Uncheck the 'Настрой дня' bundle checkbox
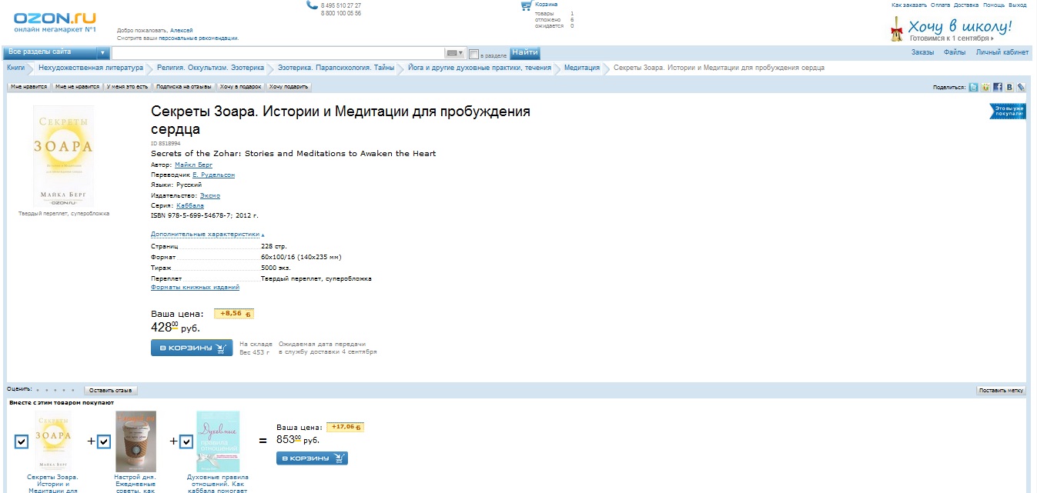This screenshot has height=493, width=1037. coord(104,441)
